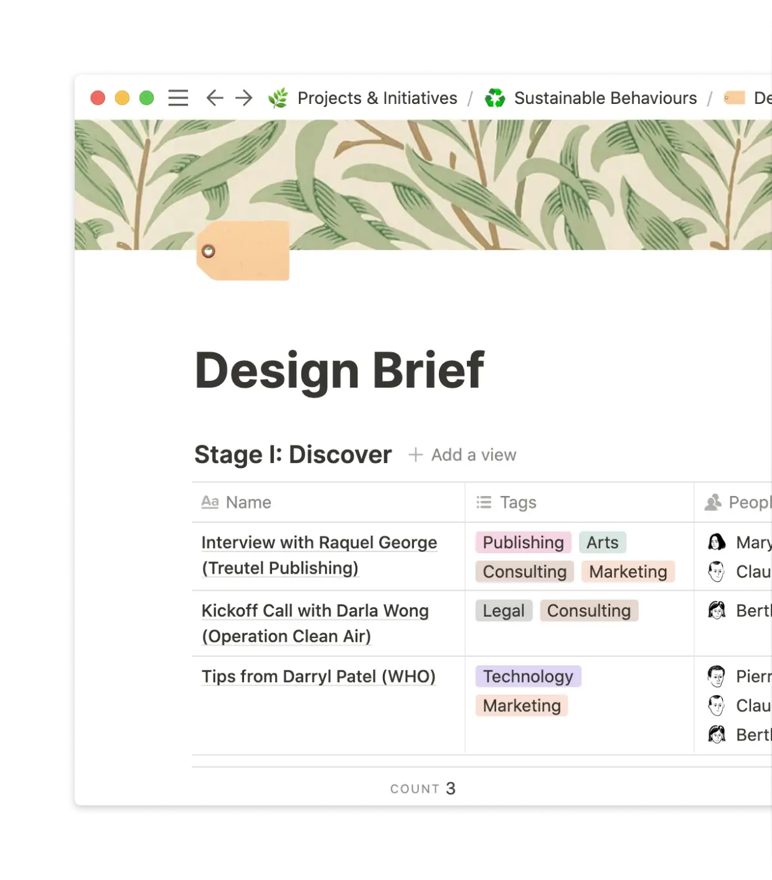Switch to the Stage I: Discover view
The image size is (772, 880).
(293, 454)
